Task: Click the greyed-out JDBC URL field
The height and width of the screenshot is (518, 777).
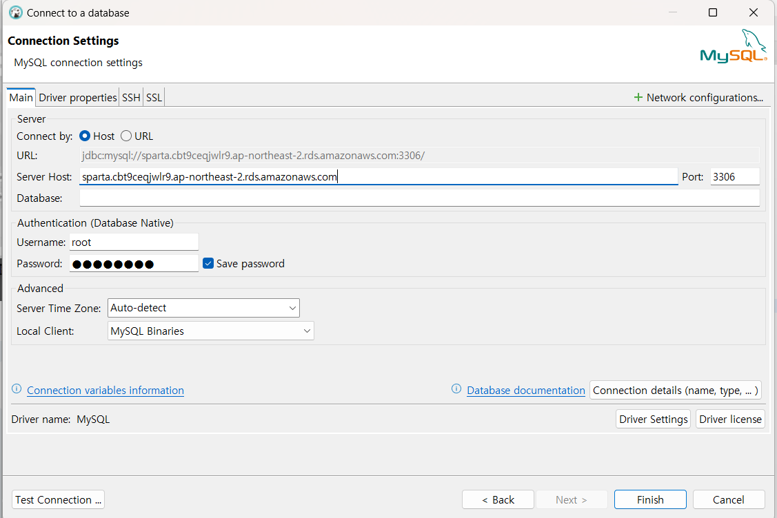Action: pyautogui.click(x=419, y=156)
